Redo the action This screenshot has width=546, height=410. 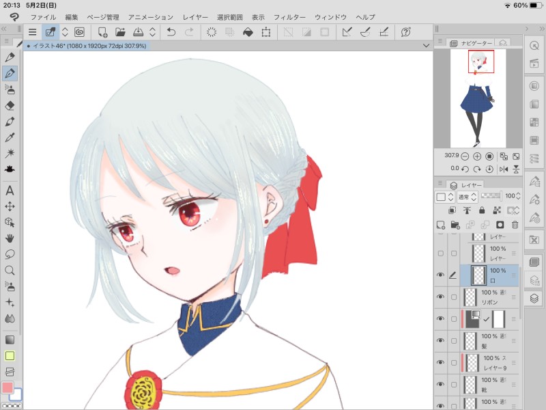click(189, 32)
